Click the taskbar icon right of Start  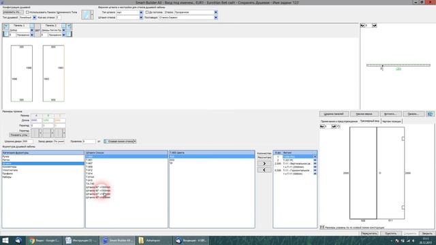tap(18, 240)
